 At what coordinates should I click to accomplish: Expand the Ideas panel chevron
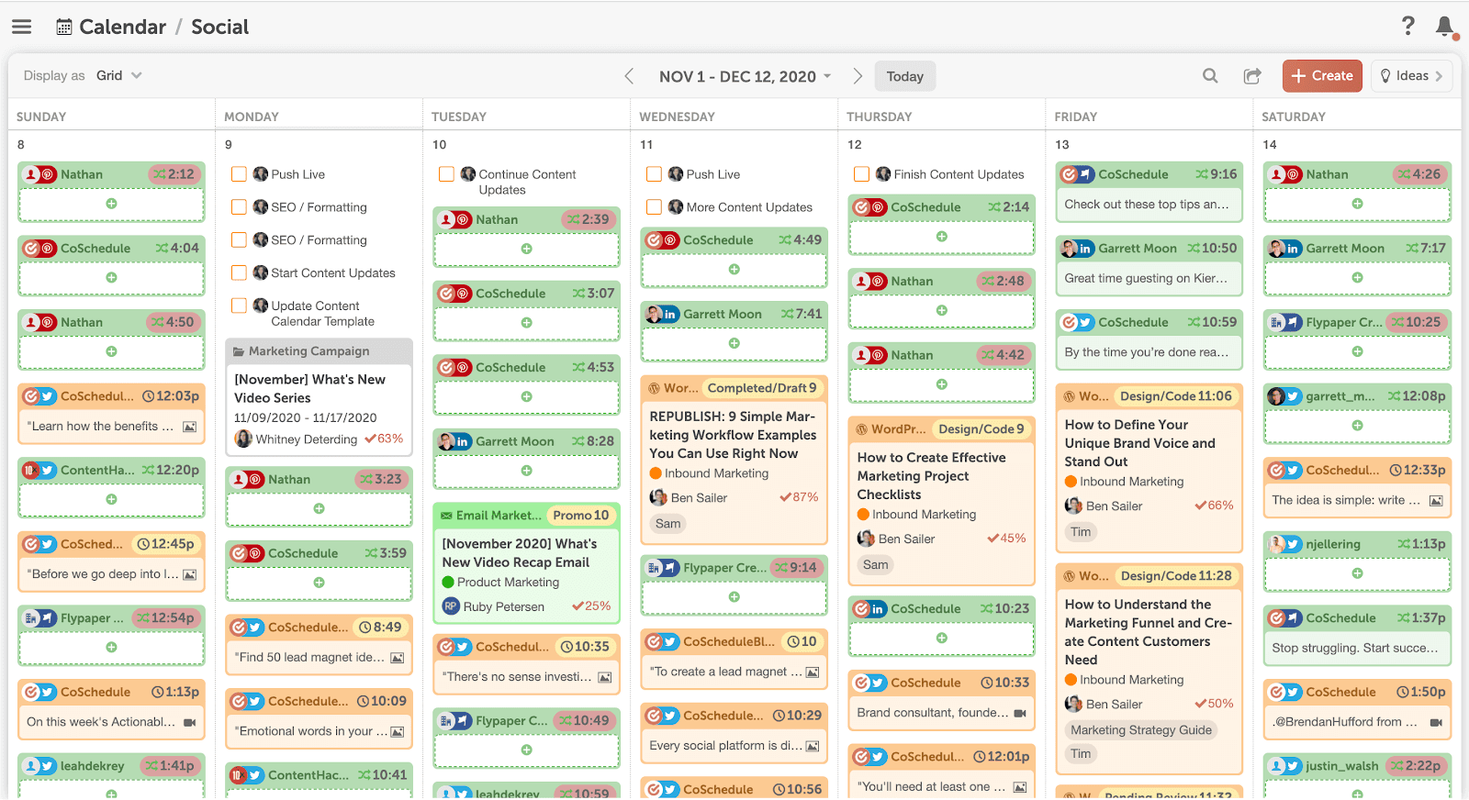tap(1439, 76)
